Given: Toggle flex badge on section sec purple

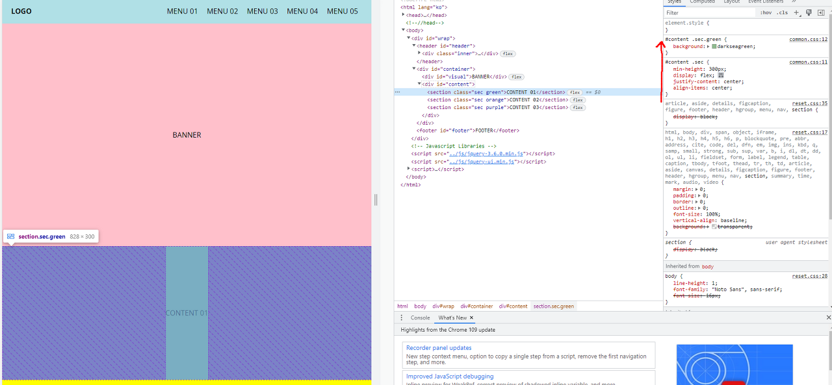Looking at the screenshot, I should (x=578, y=108).
